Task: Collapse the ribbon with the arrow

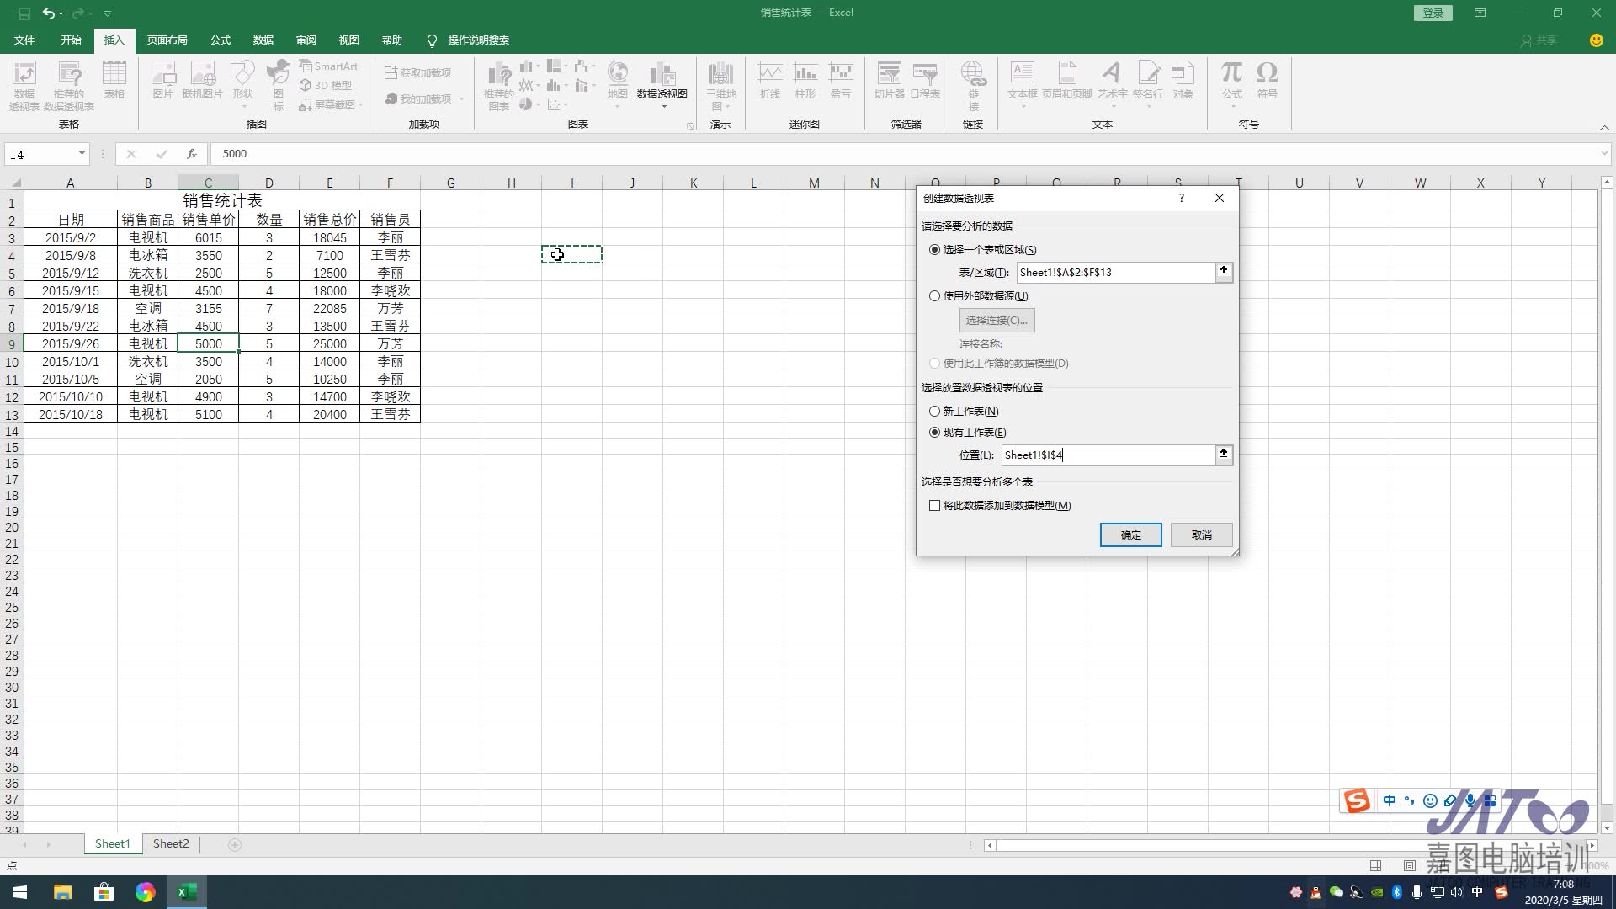Action: click(1604, 127)
